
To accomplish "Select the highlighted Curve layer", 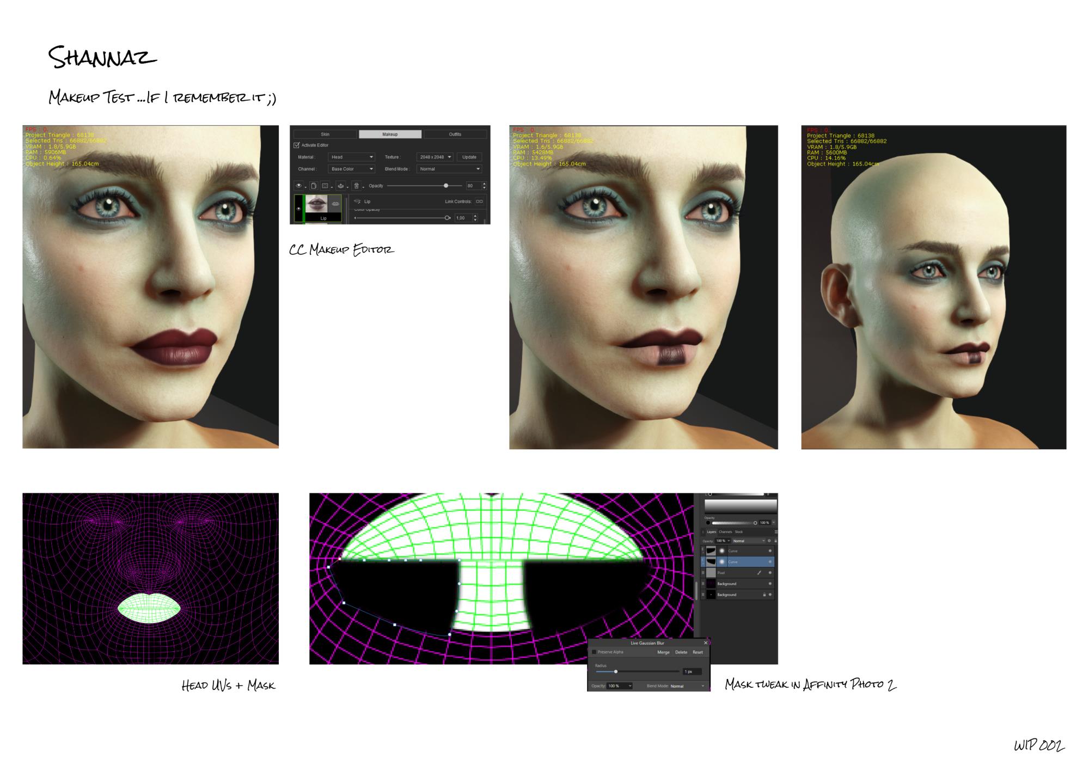I will tap(738, 562).
